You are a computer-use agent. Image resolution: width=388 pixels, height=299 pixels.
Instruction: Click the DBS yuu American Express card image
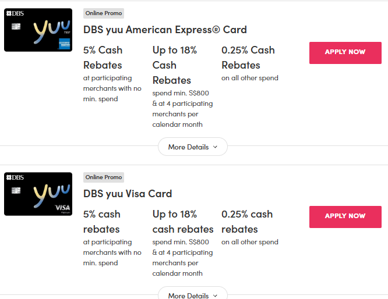pos(38,30)
